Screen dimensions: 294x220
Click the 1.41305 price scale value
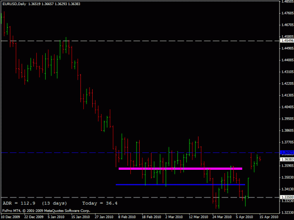click(x=287, y=95)
